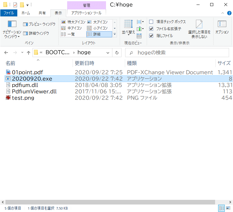Viewport: 233px width, 212px height.
Task: Toggle Hidden items (隠しファイル) checkbox
Action: coord(151,36)
